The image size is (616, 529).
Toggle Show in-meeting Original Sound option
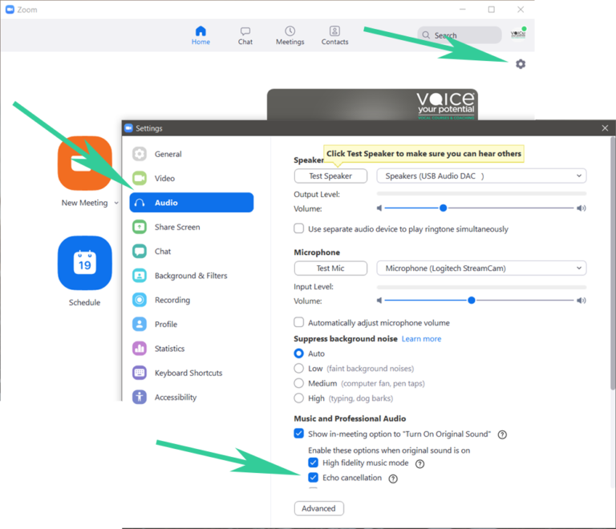298,434
